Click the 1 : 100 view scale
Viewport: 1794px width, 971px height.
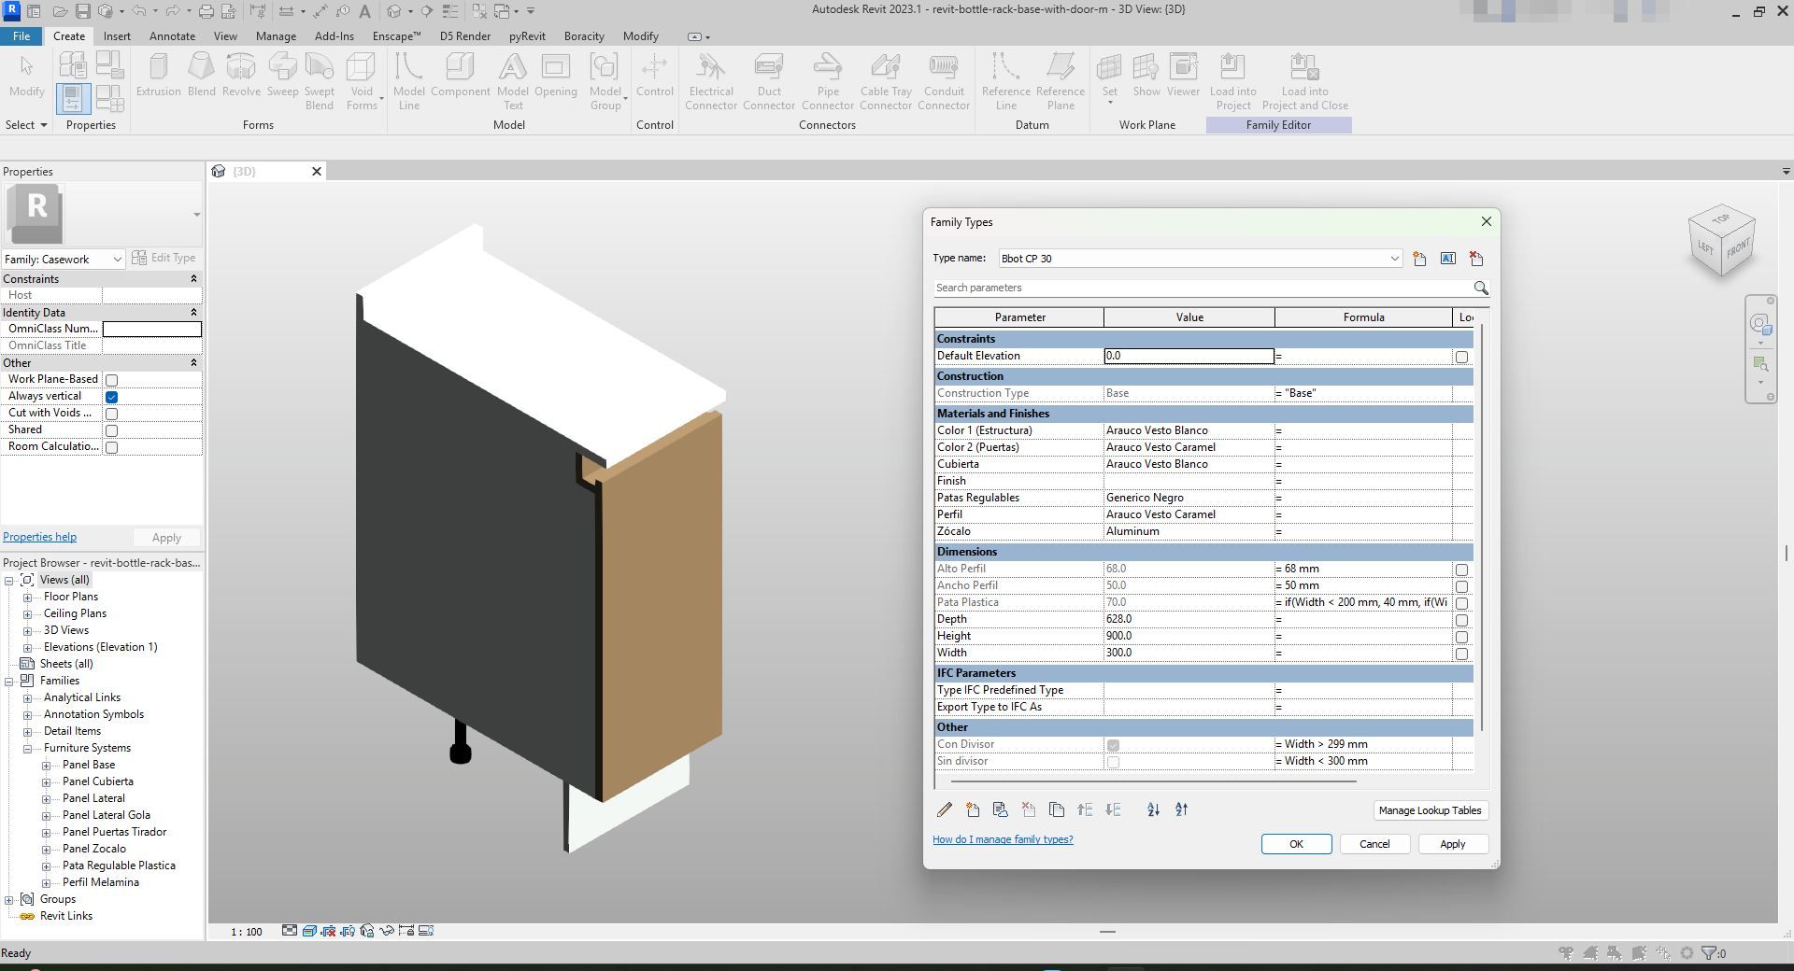point(247,932)
